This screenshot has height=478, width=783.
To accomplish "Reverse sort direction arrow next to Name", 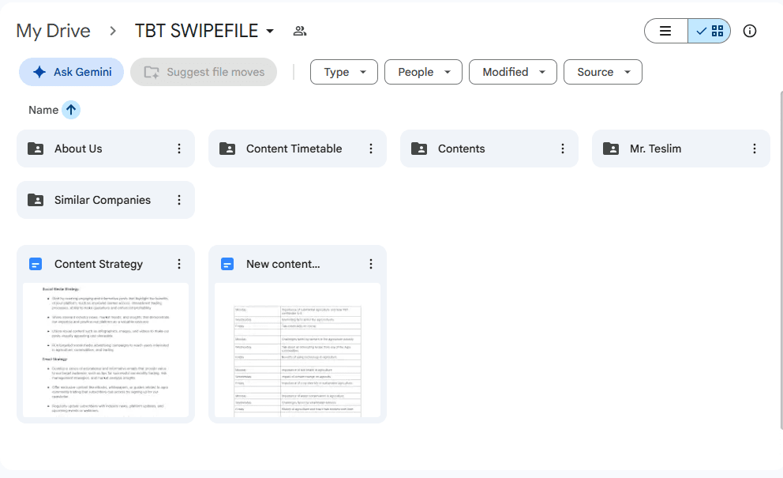I will pos(71,110).
